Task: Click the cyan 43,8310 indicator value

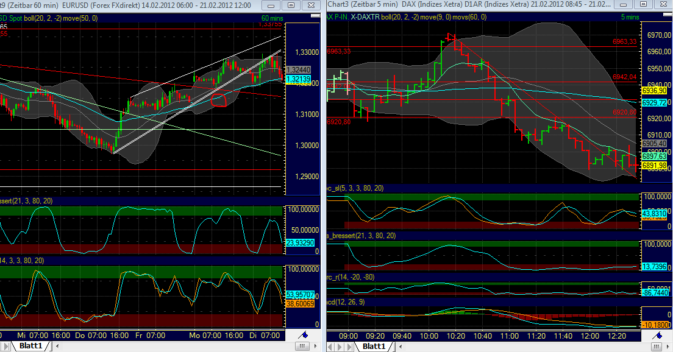Action: [x=655, y=213]
